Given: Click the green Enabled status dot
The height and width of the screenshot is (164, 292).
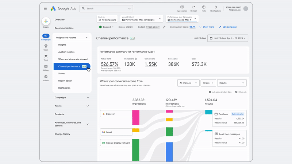Looking at the screenshot, I should tap(100, 27).
